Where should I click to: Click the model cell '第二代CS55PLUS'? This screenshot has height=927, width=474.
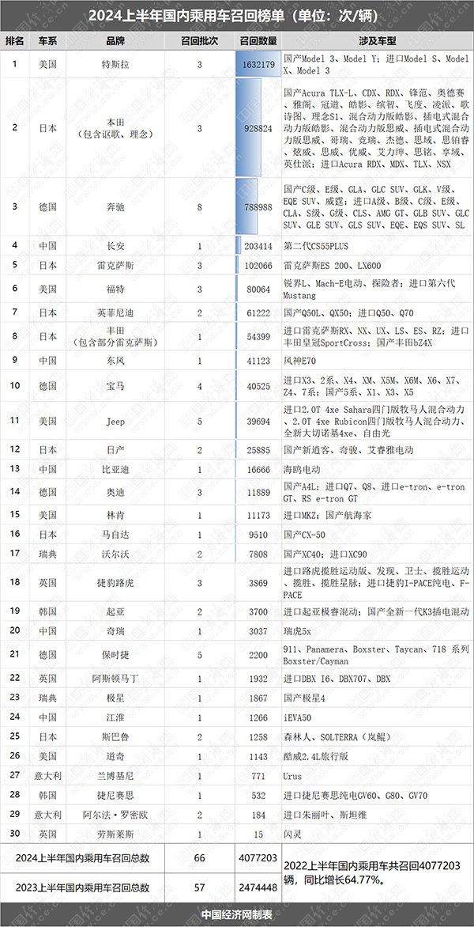[x=315, y=246]
